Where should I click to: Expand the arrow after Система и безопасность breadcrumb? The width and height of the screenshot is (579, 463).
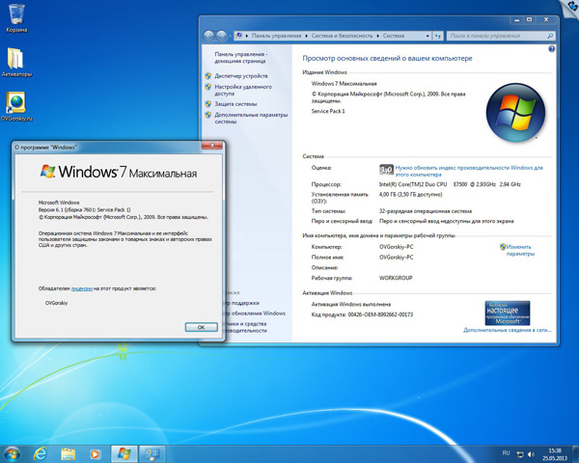click(377, 36)
